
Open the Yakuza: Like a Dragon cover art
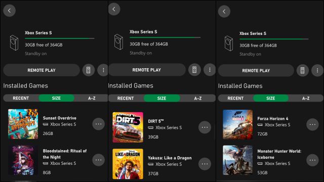pos(128,164)
